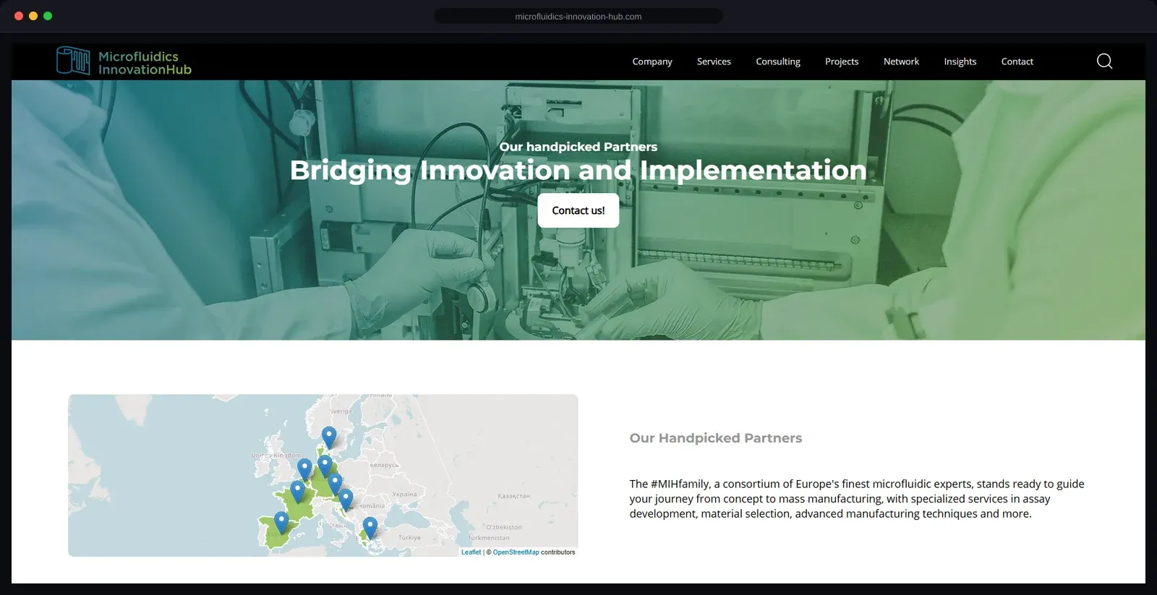Click the Bridging Innovation and Implementation headline
The height and width of the screenshot is (595, 1157).
[578, 171]
